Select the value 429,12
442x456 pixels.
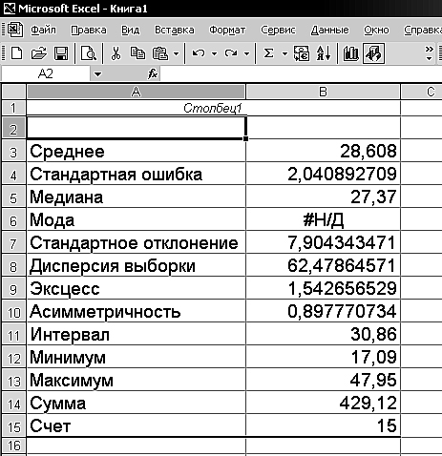[x=323, y=404]
